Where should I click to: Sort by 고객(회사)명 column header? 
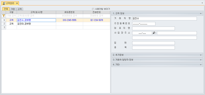[x=37, y=12]
